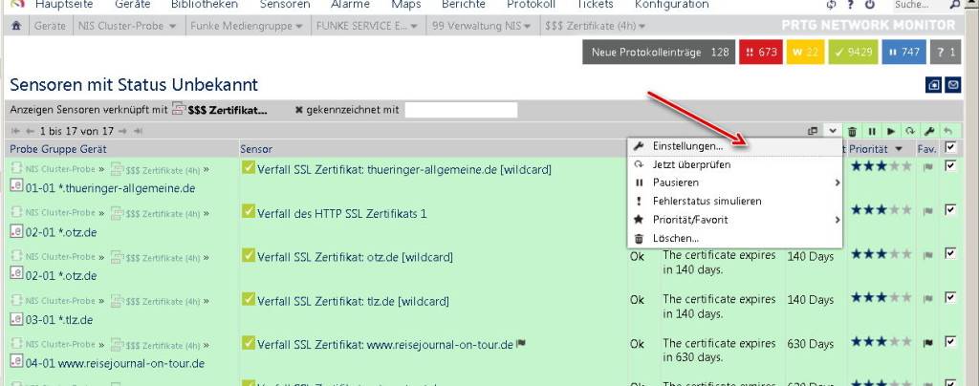Uncheck the otz.de wildcard sensor checkbox
The image size is (979, 386).
(x=950, y=253)
